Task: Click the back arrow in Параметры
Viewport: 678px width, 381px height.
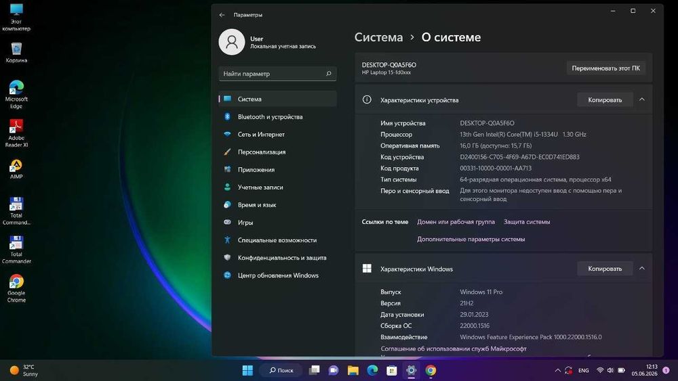Action: pyautogui.click(x=222, y=15)
